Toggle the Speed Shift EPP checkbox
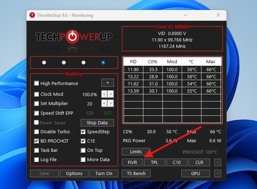The height and width of the screenshot is (189, 257). 37,113
